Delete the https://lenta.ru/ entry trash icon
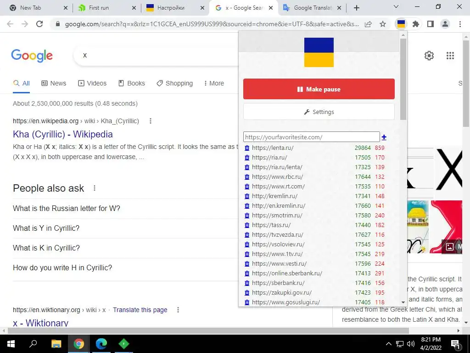Viewport: 470px width, 353px height. [247, 148]
